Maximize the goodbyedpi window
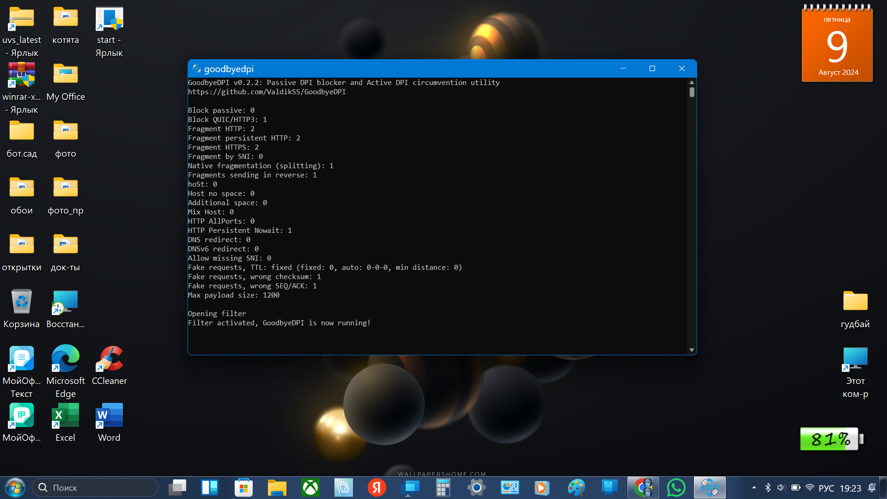 652,68
